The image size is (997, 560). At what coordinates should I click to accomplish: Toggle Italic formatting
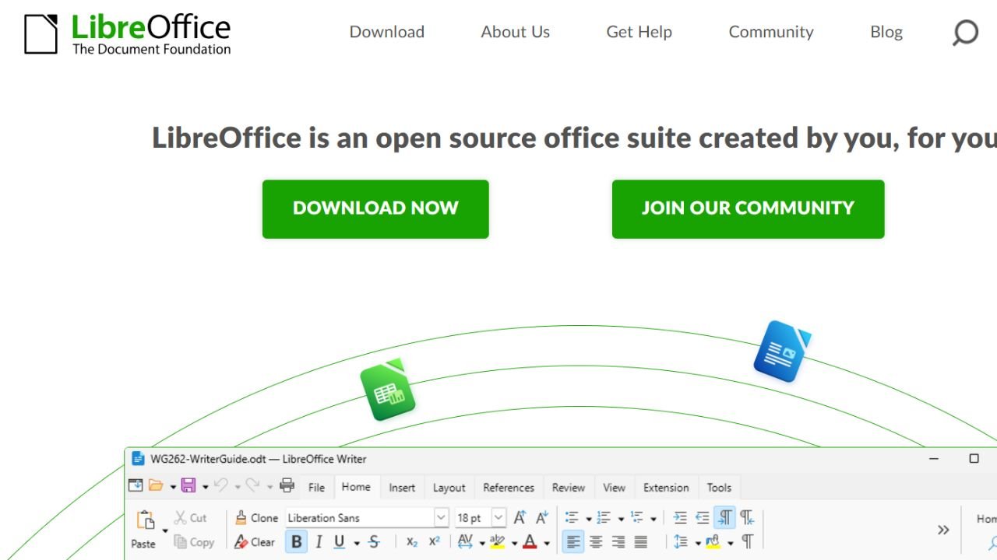coord(319,542)
